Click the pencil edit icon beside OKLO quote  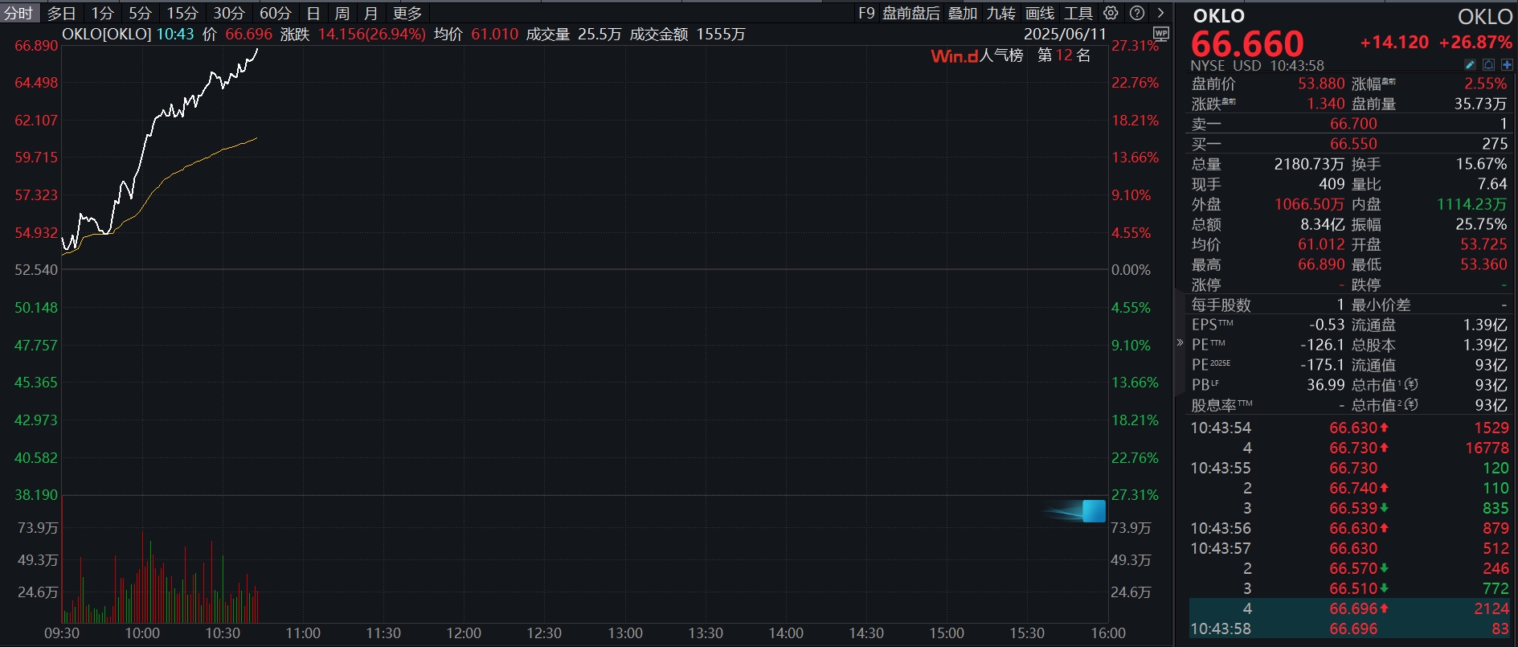(x=1470, y=65)
